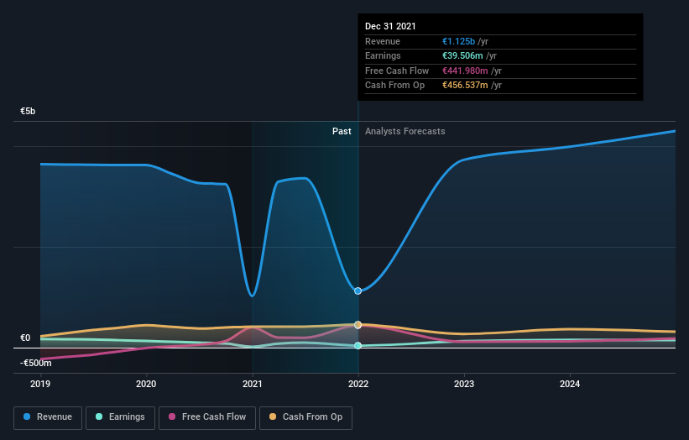Toggle the Cash From Op legend series
This screenshot has height=440, width=689.
[x=305, y=417]
